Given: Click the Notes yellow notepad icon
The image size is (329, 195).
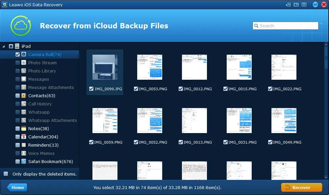Looking at the screenshot, I should (24, 128).
